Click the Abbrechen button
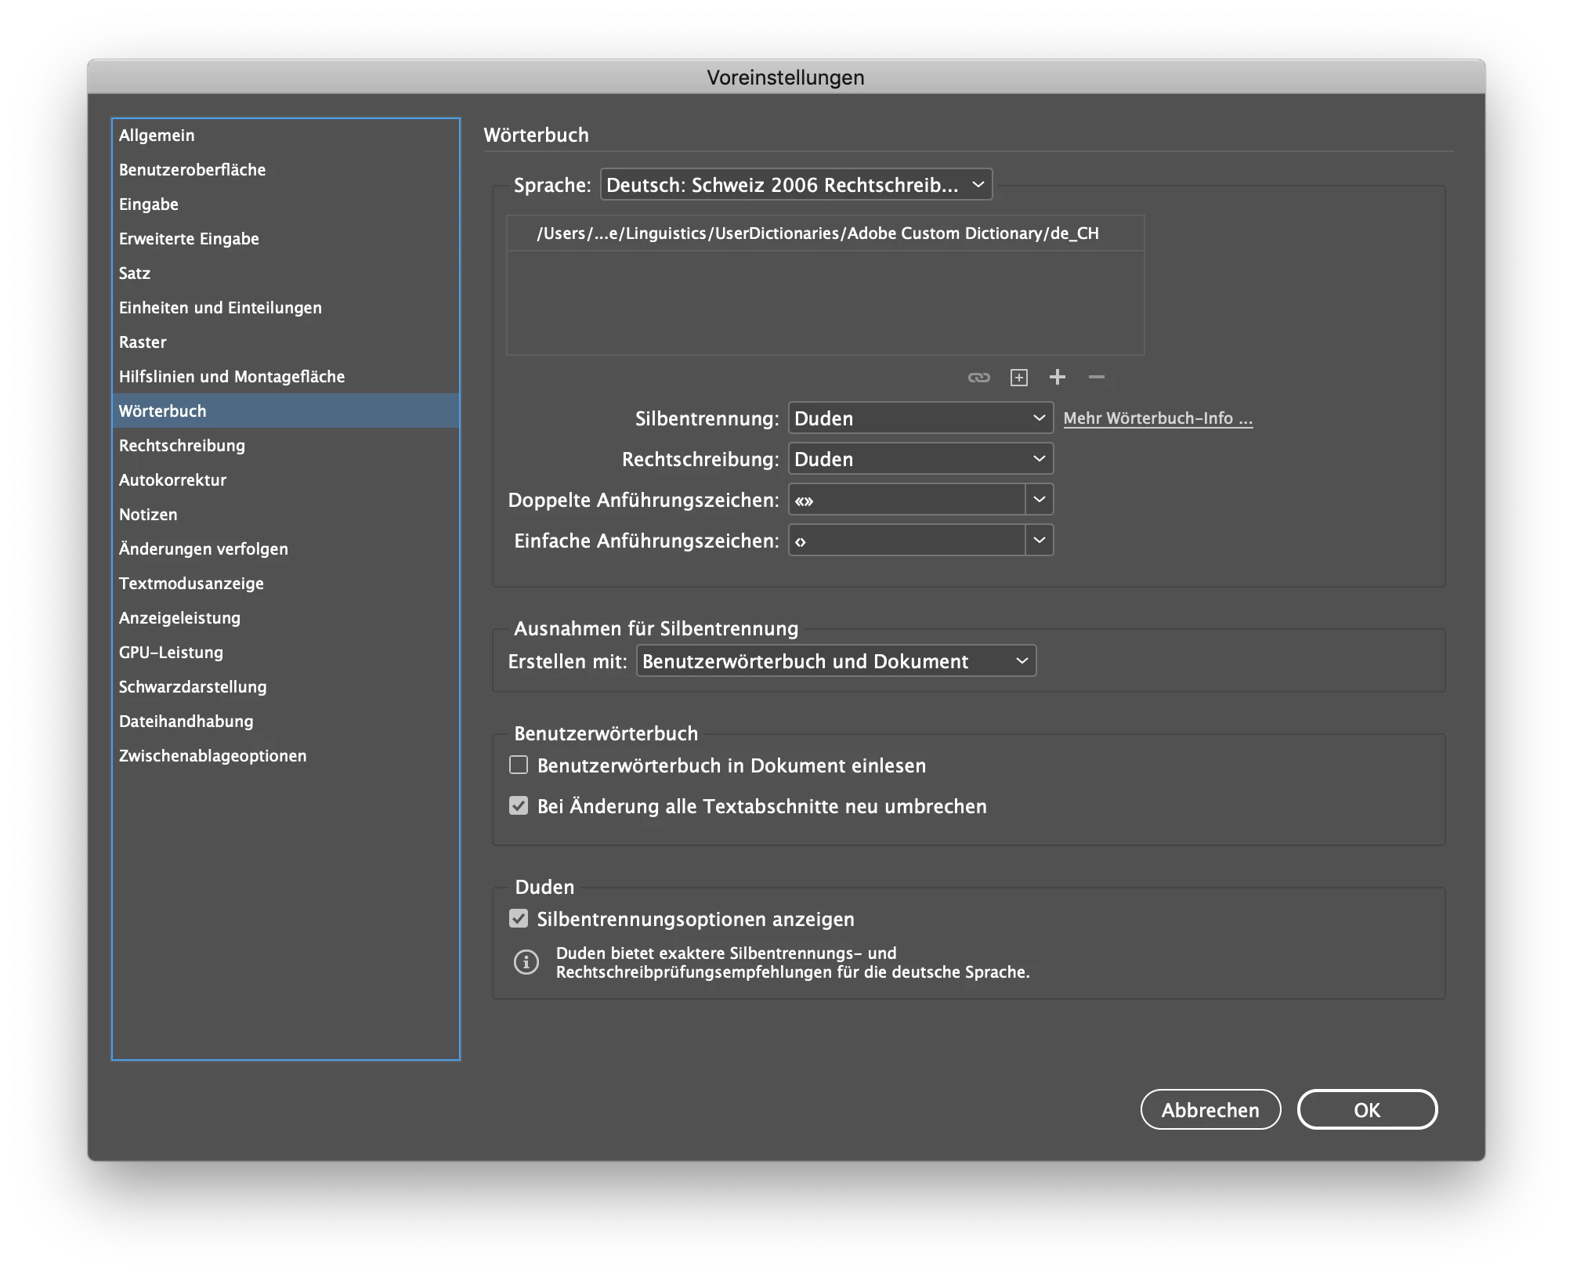The height and width of the screenshot is (1277, 1573). point(1210,1110)
